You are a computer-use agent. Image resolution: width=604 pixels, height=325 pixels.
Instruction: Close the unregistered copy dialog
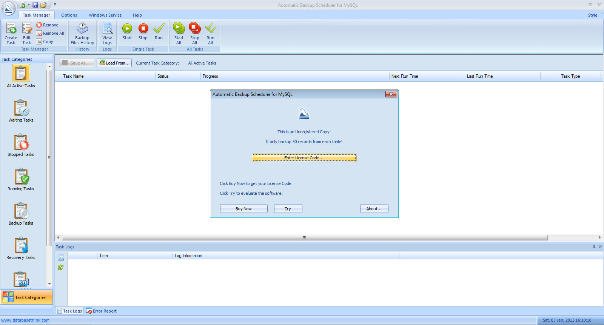point(391,94)
